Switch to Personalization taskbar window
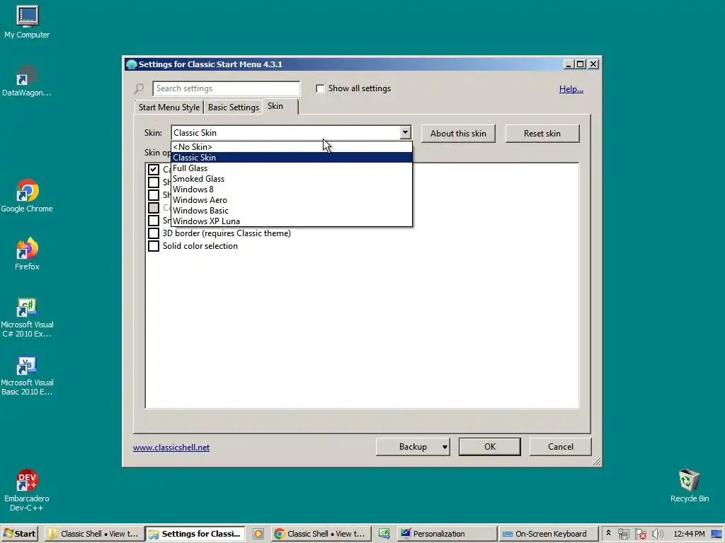 tap(447, 534)
